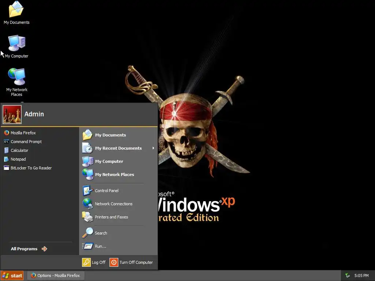Click the Turn Off Computer label
The height and width of the screenshot is (281, 375).
pyautogui.click(x=136, y=262)
